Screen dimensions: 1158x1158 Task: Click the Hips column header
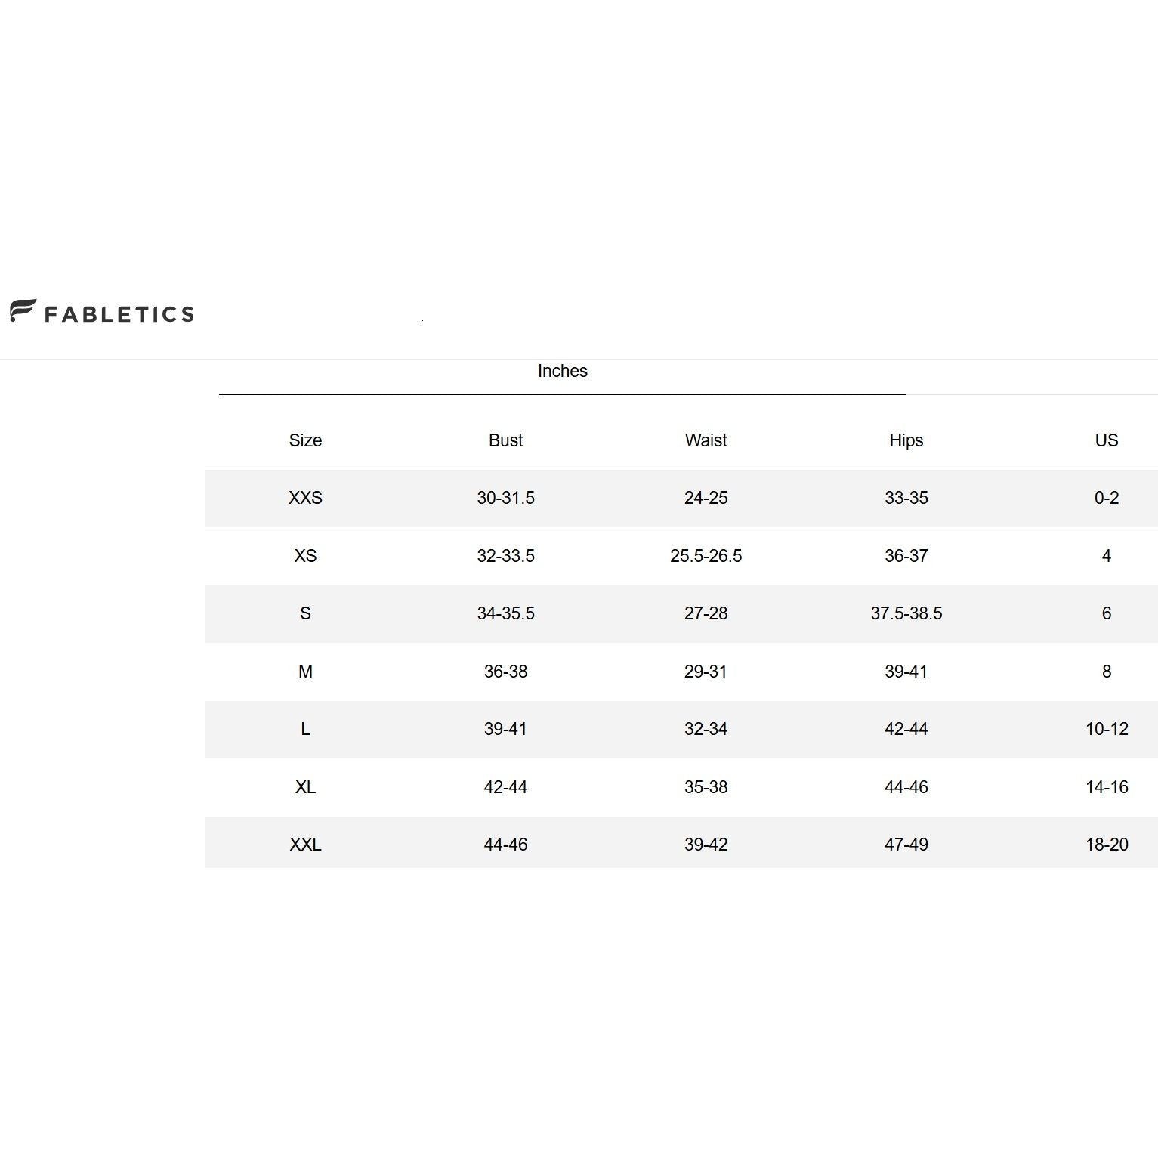[906, 440]
